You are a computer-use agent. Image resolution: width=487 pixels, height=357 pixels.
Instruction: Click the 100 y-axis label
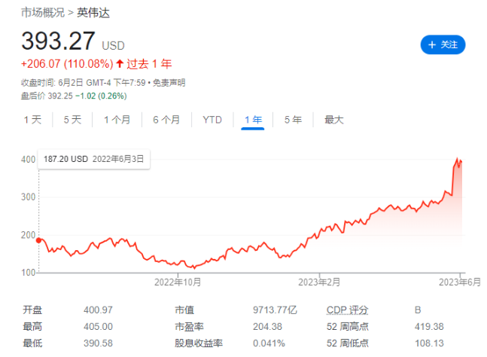pos(29,273)
